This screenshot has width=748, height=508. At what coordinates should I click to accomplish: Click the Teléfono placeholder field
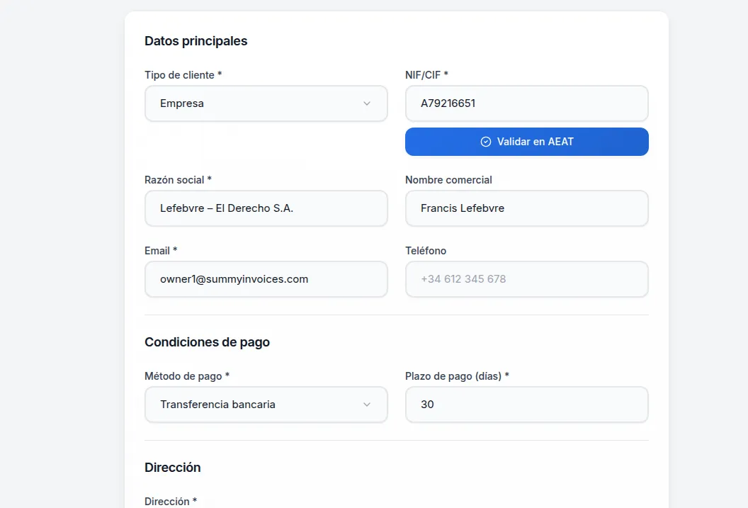pos(526,279)
